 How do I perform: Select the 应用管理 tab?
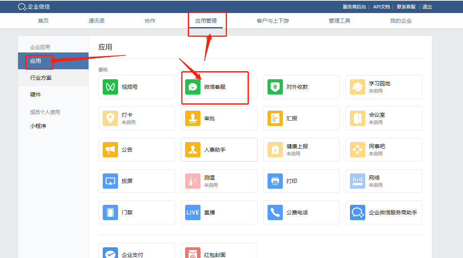206,21
